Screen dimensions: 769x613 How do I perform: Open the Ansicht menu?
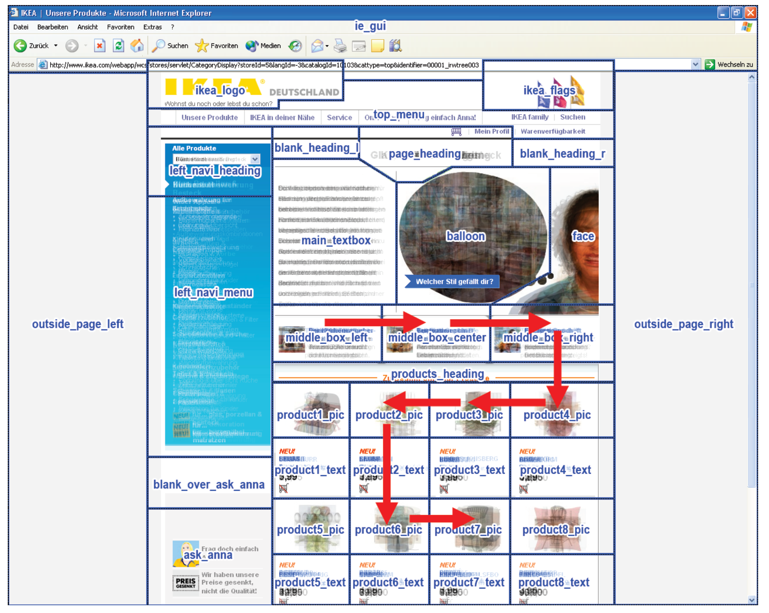(x=87, y=27)
